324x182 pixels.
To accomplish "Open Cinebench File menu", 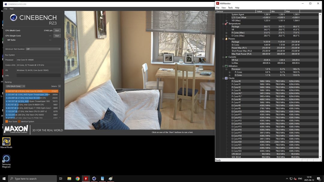I will point(6,9).
